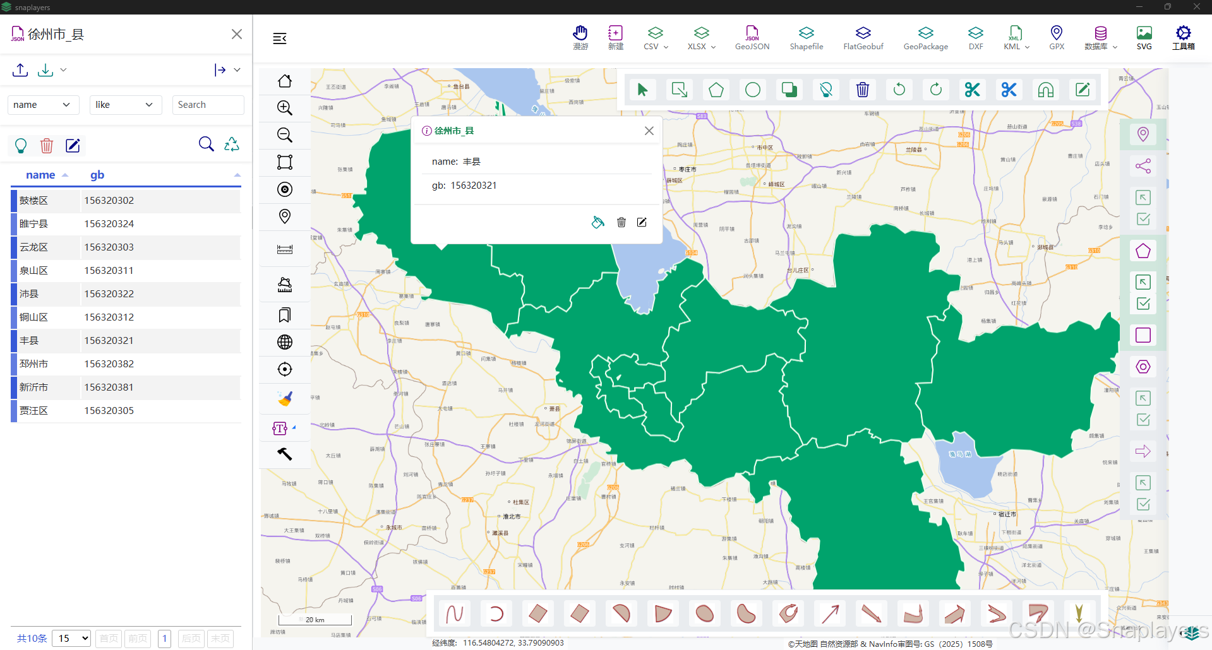Open GeoJSON import tool
Viewport: 1212px width, 650px height.
tap(752, 38)
